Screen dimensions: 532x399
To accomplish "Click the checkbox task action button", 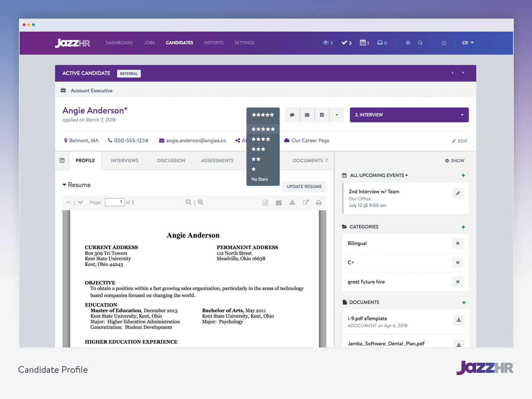I will pyautogui.click(x=322, y=115).
